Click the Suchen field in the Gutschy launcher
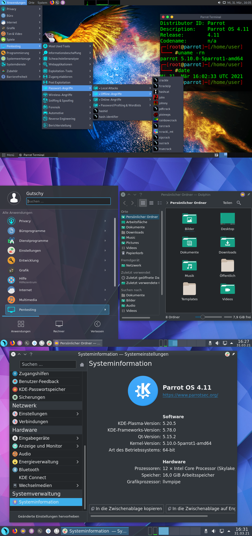 coord(68,201)
